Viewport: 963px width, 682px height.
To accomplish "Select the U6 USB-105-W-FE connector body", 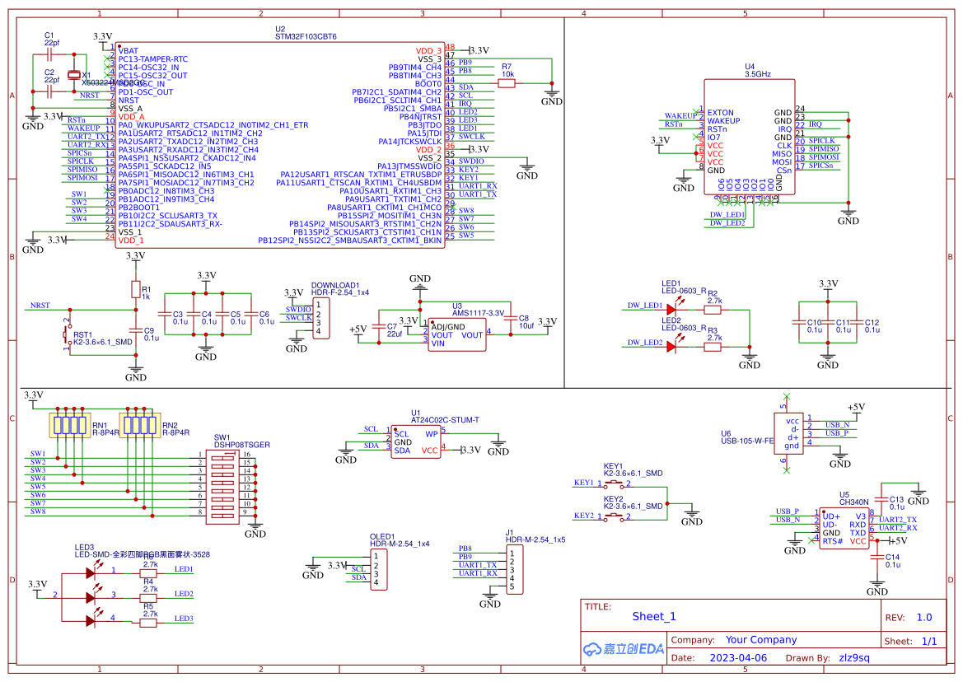I will [788, 433].
